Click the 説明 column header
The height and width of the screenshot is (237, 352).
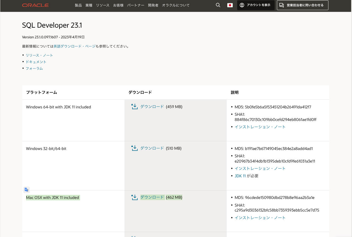click(x=235, y=93)
